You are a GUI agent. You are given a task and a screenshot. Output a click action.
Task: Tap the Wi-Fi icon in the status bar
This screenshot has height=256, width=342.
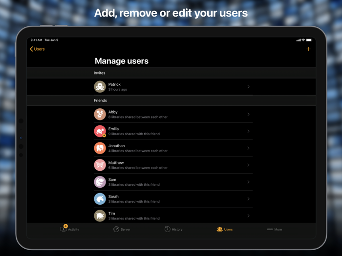[303, 40]
